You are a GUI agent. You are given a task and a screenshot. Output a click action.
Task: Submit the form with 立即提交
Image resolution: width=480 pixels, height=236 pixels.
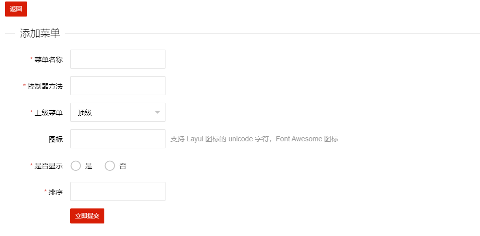click(87, 216)
